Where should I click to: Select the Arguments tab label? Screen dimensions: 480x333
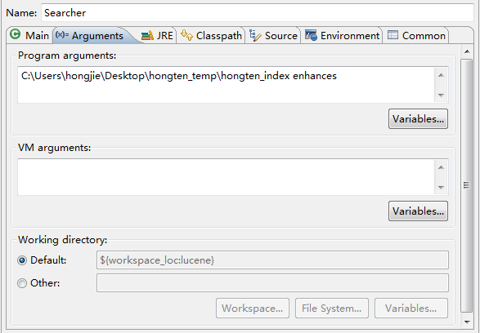[97, 36]
